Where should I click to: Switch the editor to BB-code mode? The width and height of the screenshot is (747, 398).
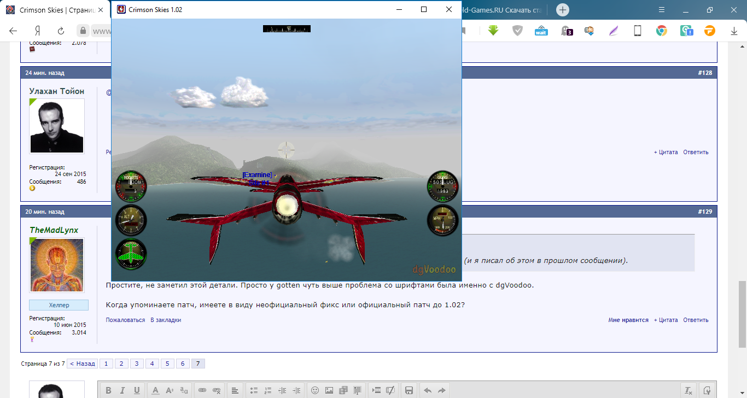(x=707, y=390)
